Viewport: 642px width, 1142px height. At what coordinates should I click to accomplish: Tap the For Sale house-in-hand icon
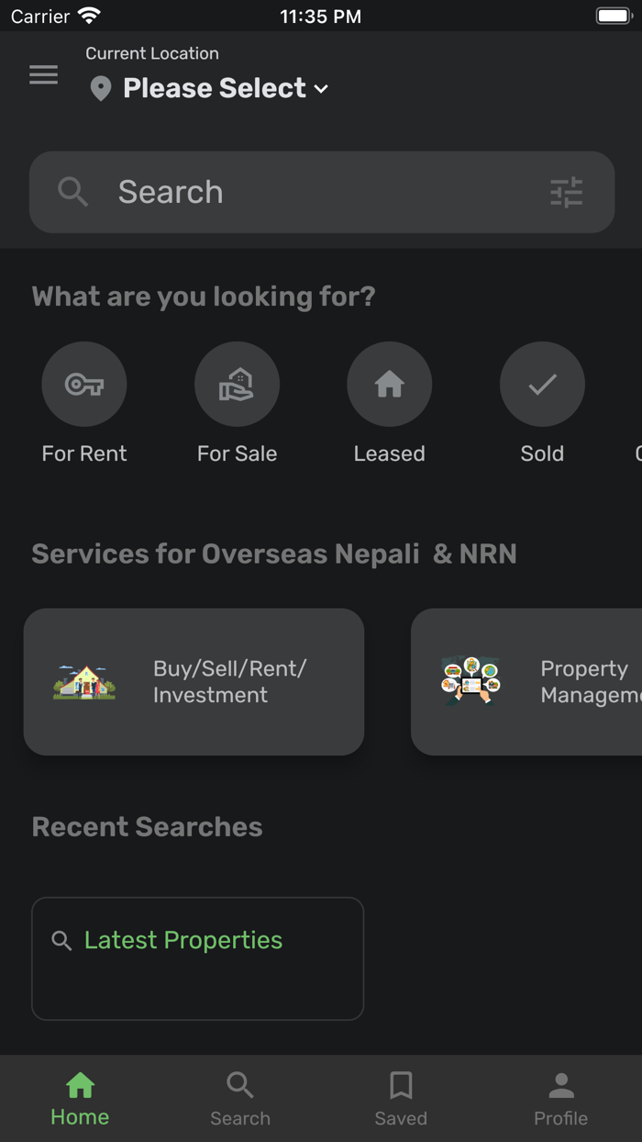(237, 384)
